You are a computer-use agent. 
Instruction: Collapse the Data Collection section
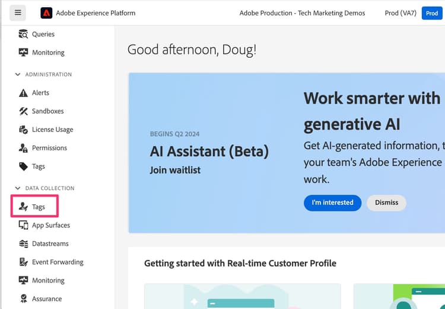pyautogui.click(x=18, y=188)
